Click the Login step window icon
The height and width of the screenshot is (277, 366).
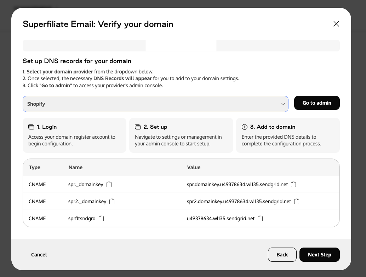tap(31, 127)
